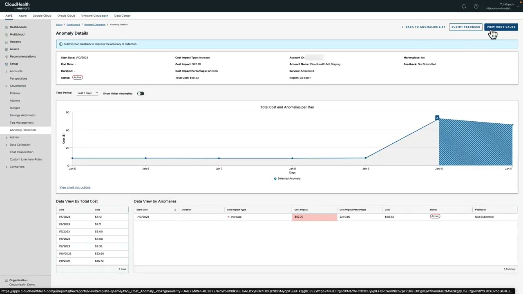Click the Anomaly Detection breadcrumb link
The image size is (523, 294).
(x=95, y=24)
